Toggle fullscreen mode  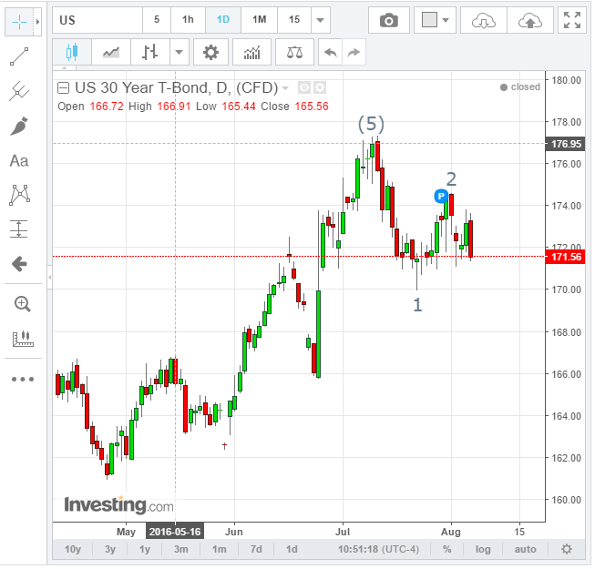pyautogui.click(x=572, y=20)
